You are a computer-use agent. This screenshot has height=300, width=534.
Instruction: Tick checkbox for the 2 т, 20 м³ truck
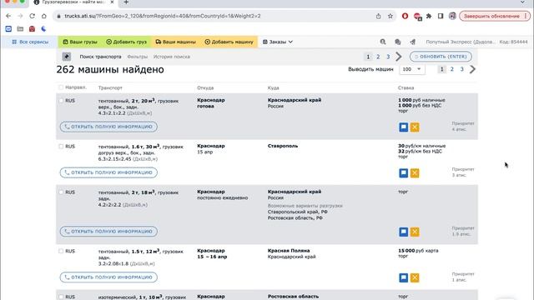61,101
